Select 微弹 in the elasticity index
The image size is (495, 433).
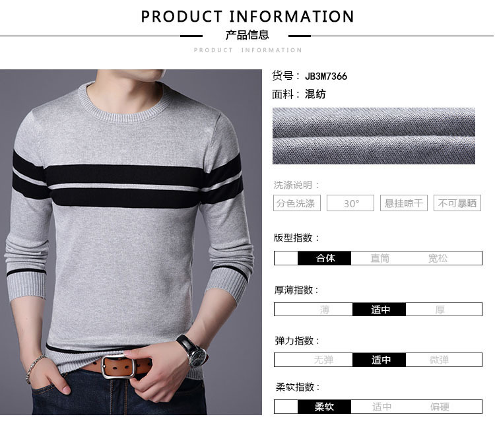tap(439, 360)
